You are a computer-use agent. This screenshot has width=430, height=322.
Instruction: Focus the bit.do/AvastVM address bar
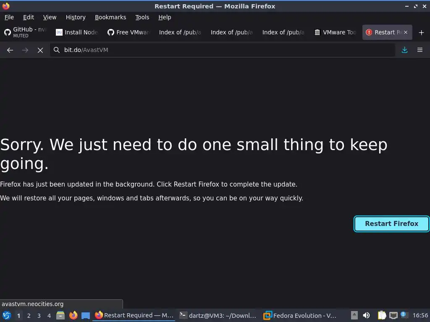point(222,50)
